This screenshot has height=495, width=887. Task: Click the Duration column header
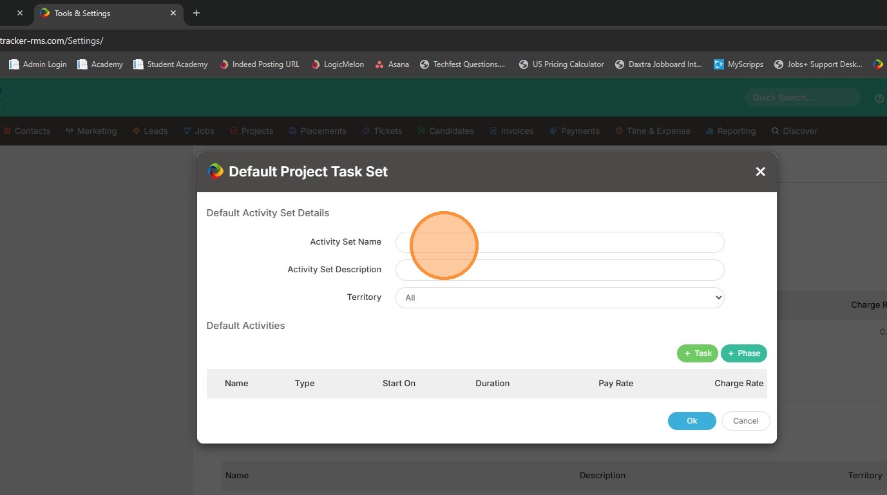click(493, 384)
